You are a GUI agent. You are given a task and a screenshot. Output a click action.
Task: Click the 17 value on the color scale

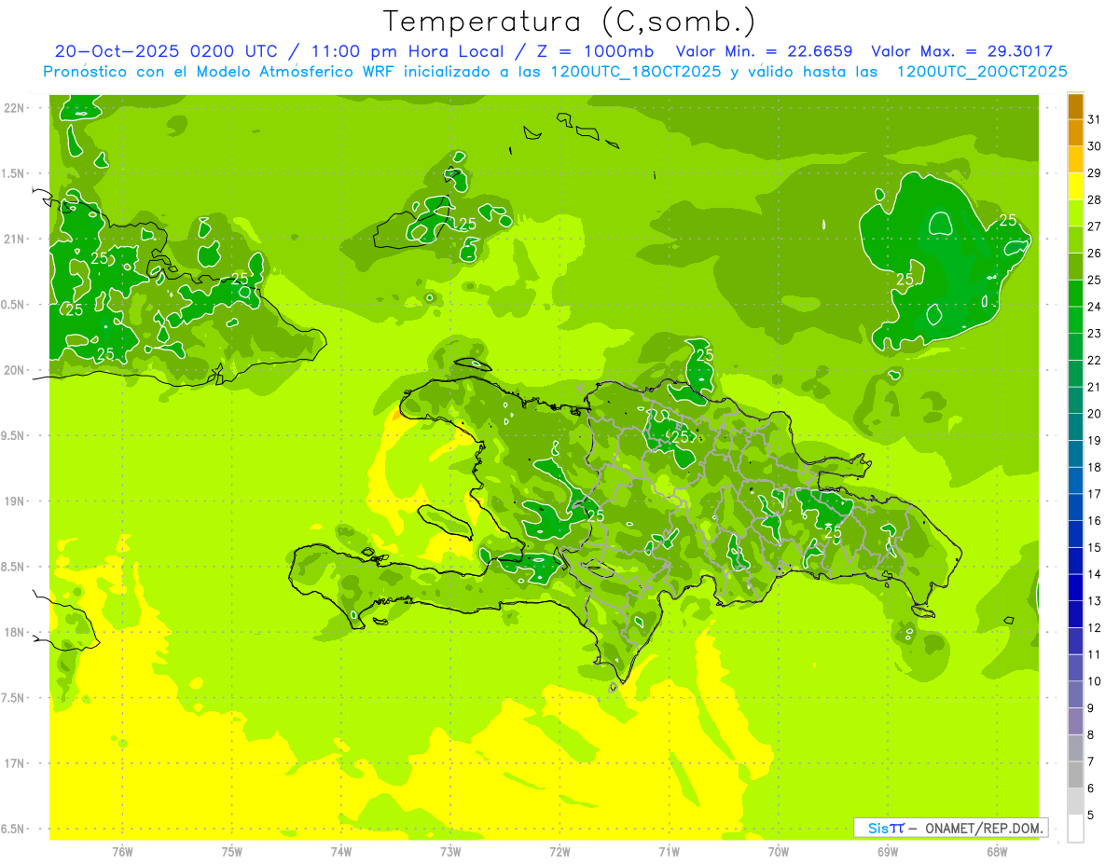point(1094,494)
